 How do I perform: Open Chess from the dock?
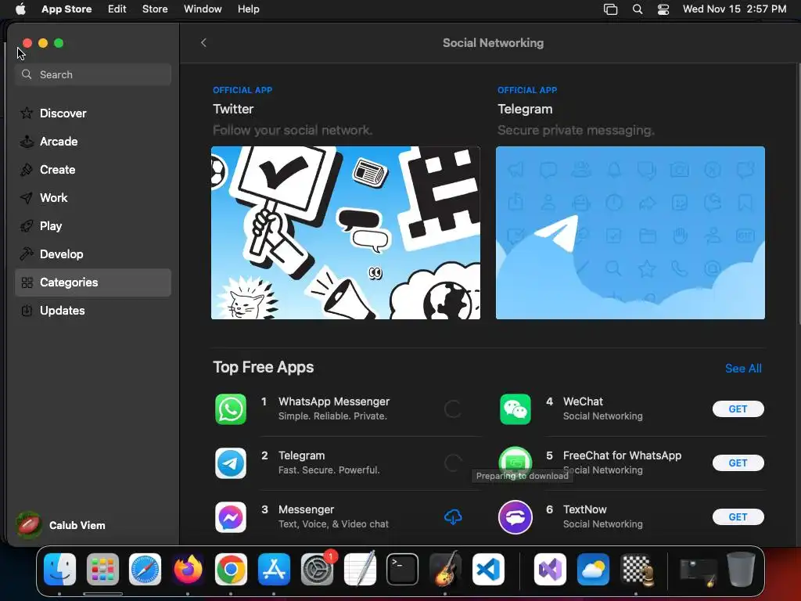[x=636, y=570]
